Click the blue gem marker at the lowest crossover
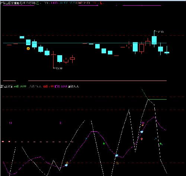The width and height of the screenshot is (186, 176). [66, 165]
